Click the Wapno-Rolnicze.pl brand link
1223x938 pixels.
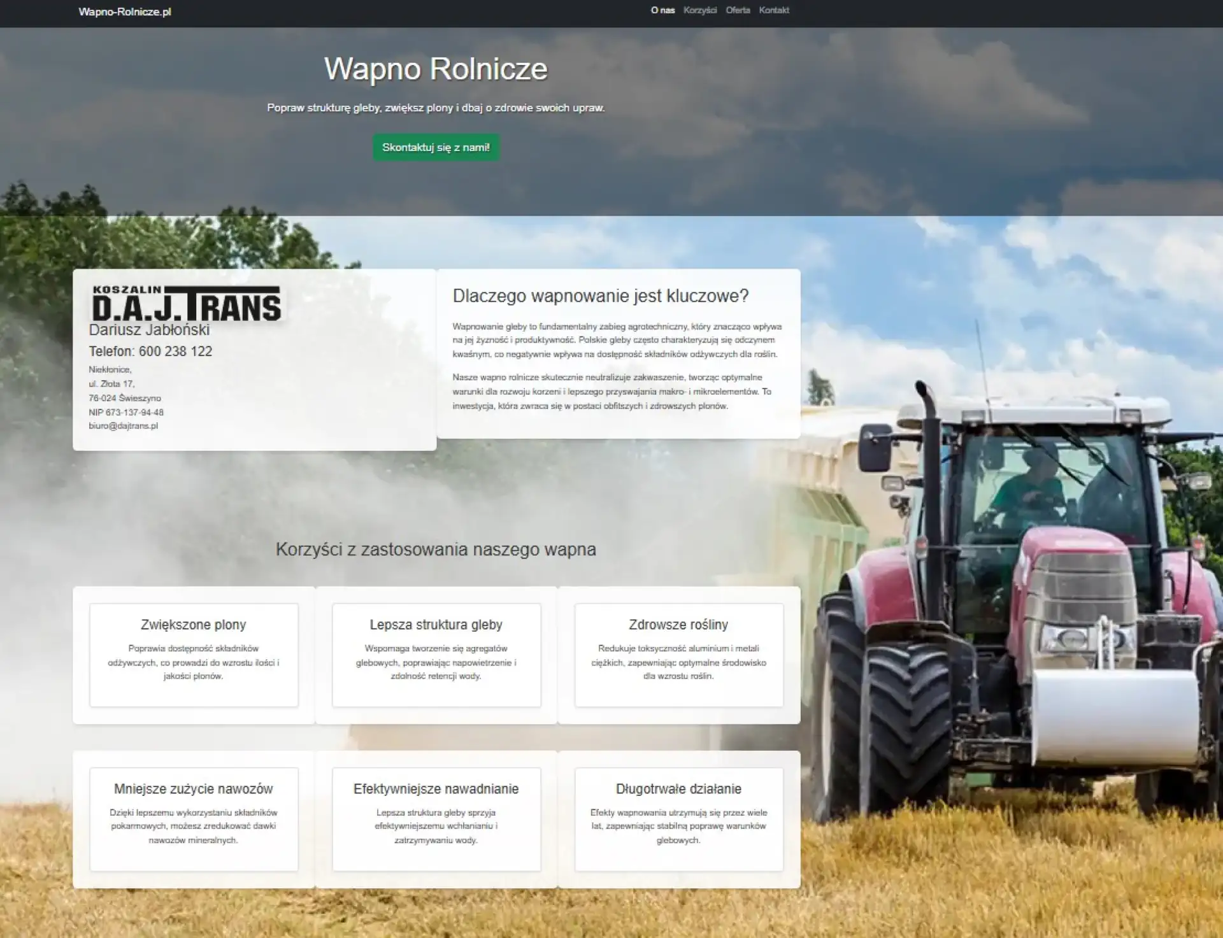pyautogui.click(x=125, y=12)
